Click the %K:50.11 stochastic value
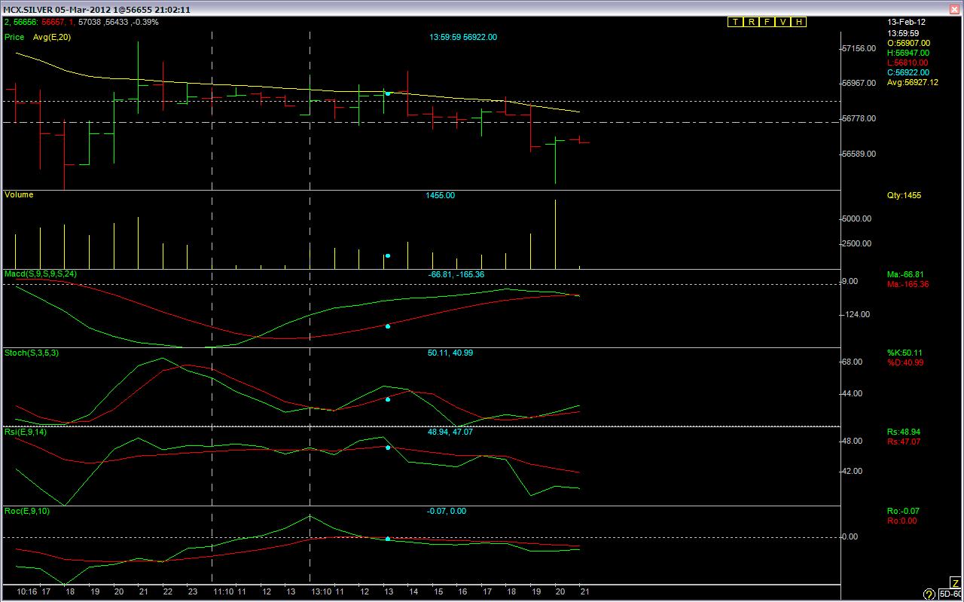Image resolution: width=964 pixels, height=602 pixels. click(905, 353)
